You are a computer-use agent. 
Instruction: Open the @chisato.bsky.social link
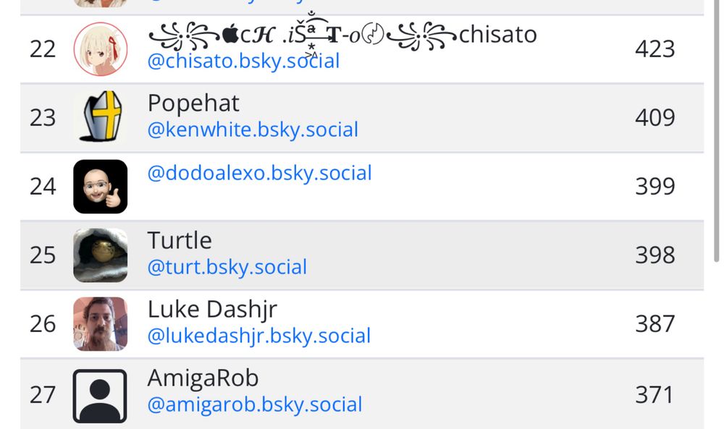tap(243, 61)
